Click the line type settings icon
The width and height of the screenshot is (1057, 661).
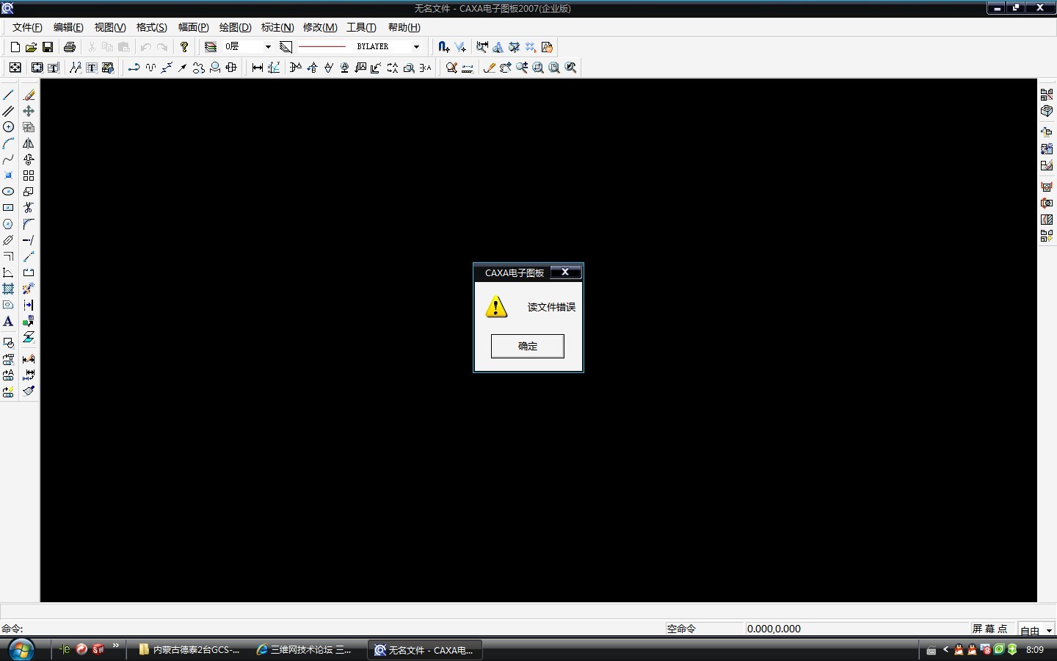[x=286, y=47]
